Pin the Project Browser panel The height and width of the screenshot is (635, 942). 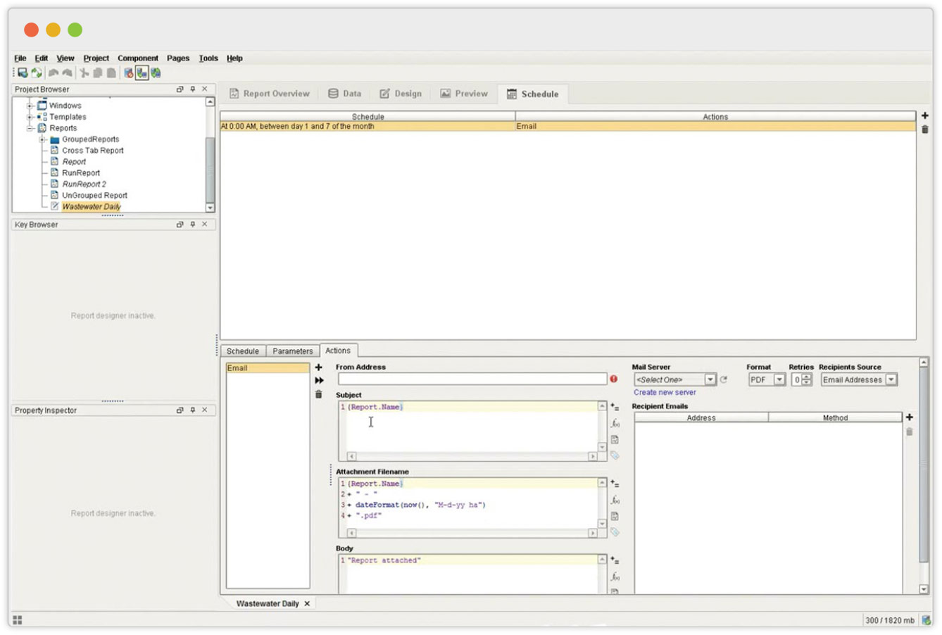192,89
